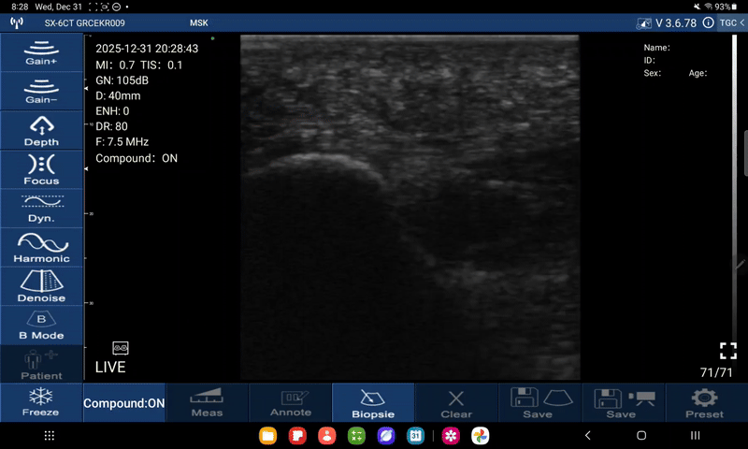Go to Android home screen
The height and width of the screenshot is (449, 748).
click(641, 435)
